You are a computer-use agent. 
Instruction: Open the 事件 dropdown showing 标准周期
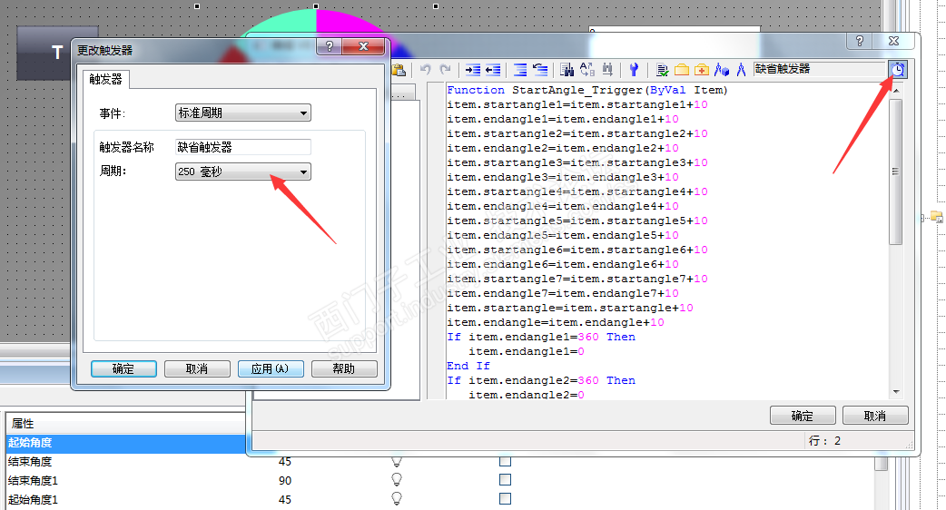[243, 113]
